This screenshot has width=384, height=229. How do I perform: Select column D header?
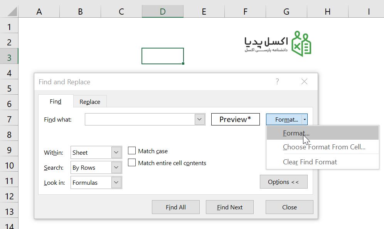pos(163,12)
